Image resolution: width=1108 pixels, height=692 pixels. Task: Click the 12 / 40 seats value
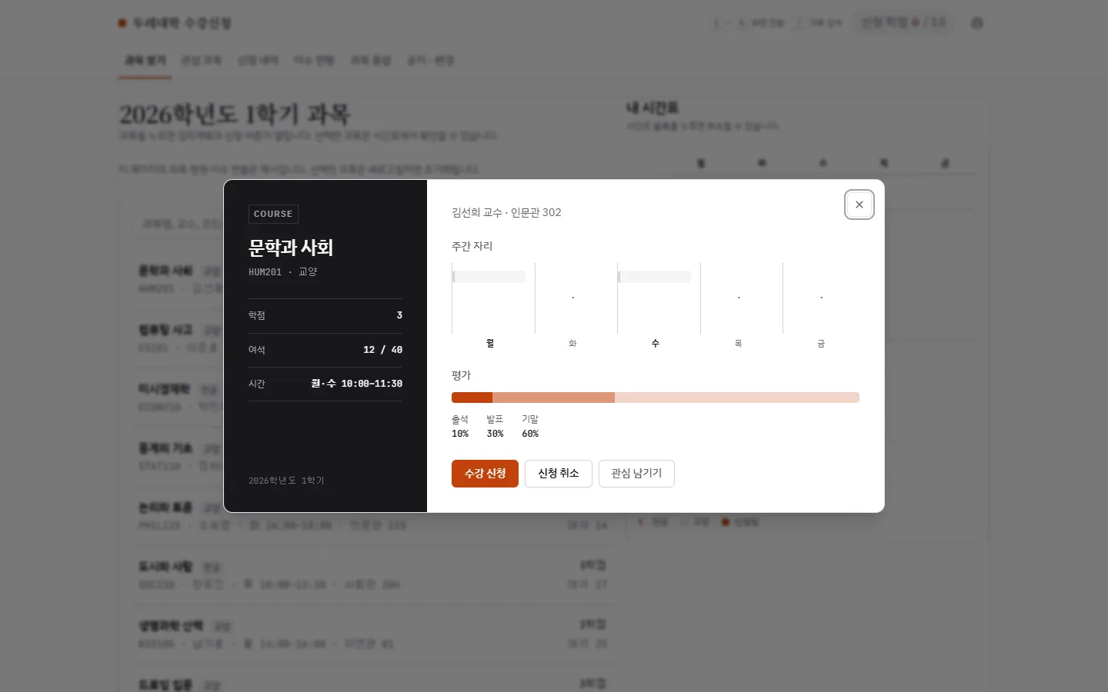tap(382, 350)
